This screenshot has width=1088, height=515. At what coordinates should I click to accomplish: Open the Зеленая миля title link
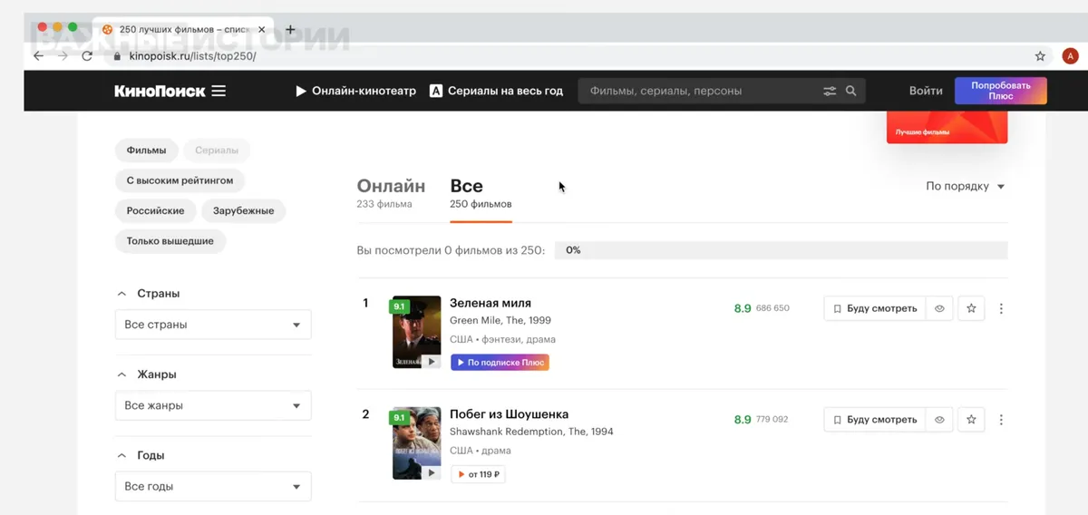pos(491,303)
